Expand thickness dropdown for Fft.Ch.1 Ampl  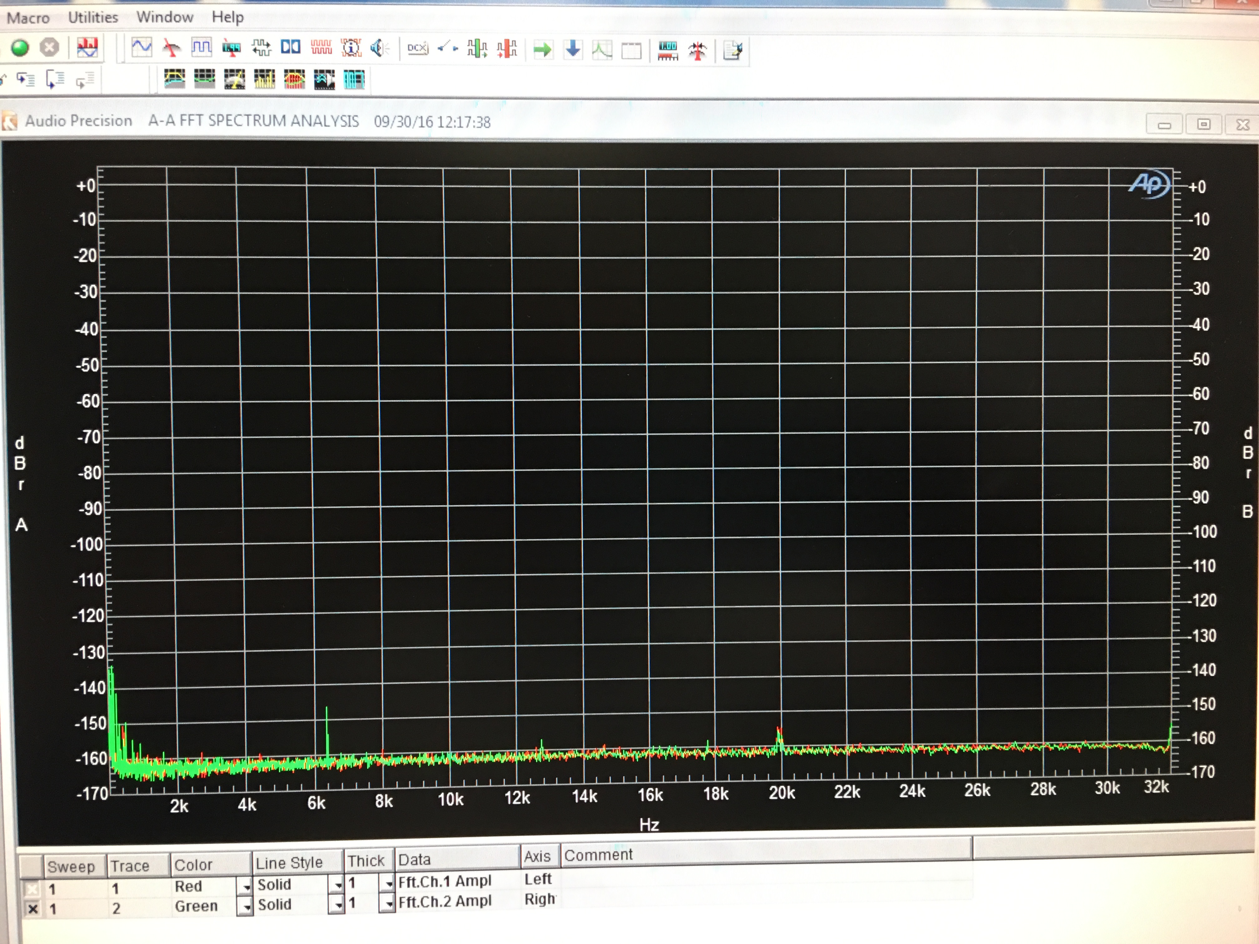click(388, 884)
